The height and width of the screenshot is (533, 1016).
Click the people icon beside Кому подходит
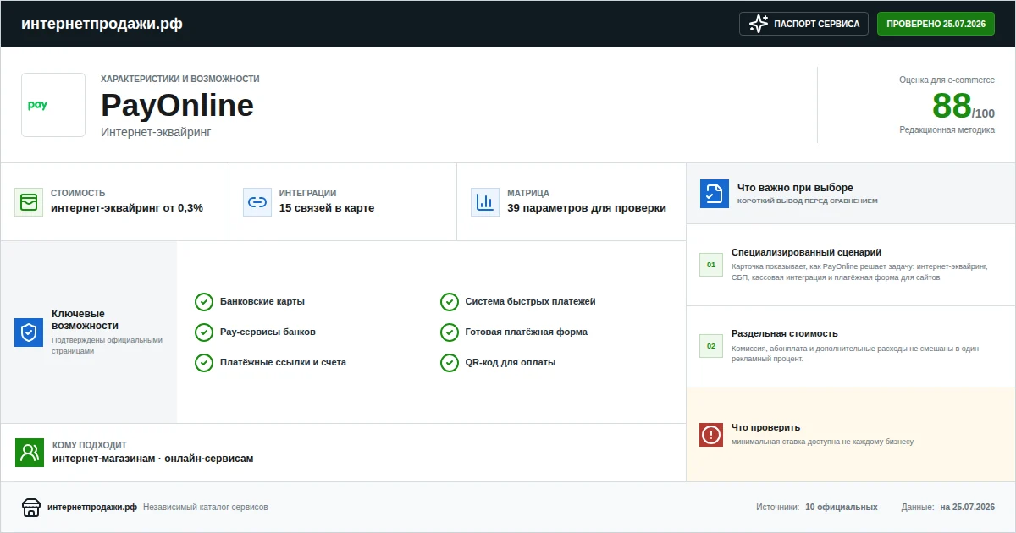click(x=30, y=453)
